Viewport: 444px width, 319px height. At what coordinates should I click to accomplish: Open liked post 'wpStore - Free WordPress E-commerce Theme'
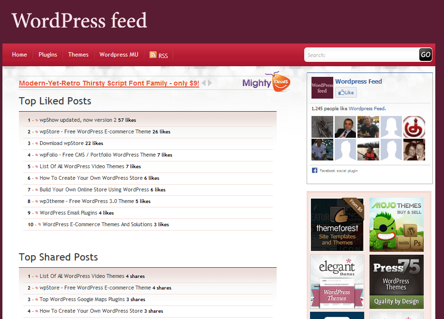(x=95, y=131)
